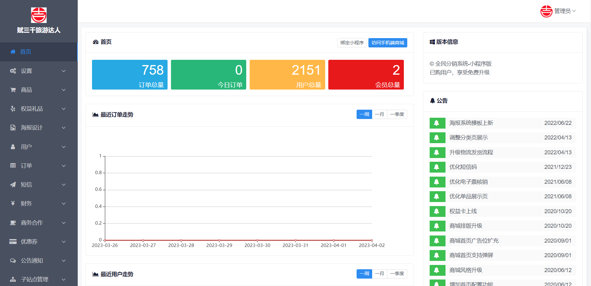The height and width of the screenshot is (286, 591).
Task: Click the home icon in sidebar
Action: 13,52
